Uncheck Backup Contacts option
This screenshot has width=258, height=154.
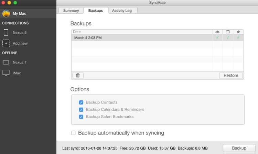point(81,102)
